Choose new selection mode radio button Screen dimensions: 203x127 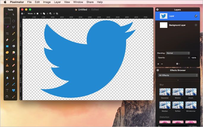(x=34, y=14)
